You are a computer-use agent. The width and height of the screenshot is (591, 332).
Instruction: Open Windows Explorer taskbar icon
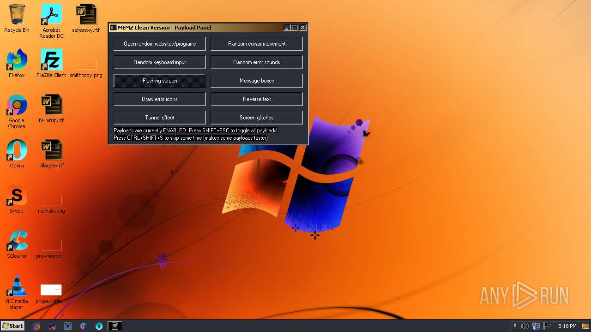[52, 326]
